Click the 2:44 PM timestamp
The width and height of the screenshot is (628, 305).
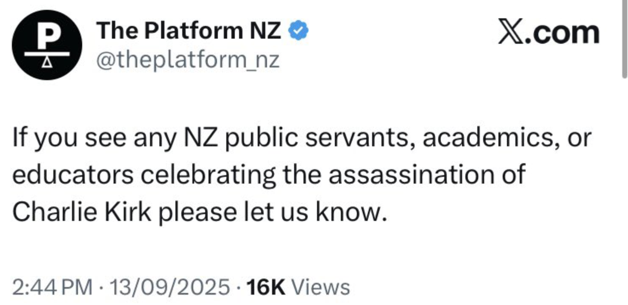coord(52,287)
